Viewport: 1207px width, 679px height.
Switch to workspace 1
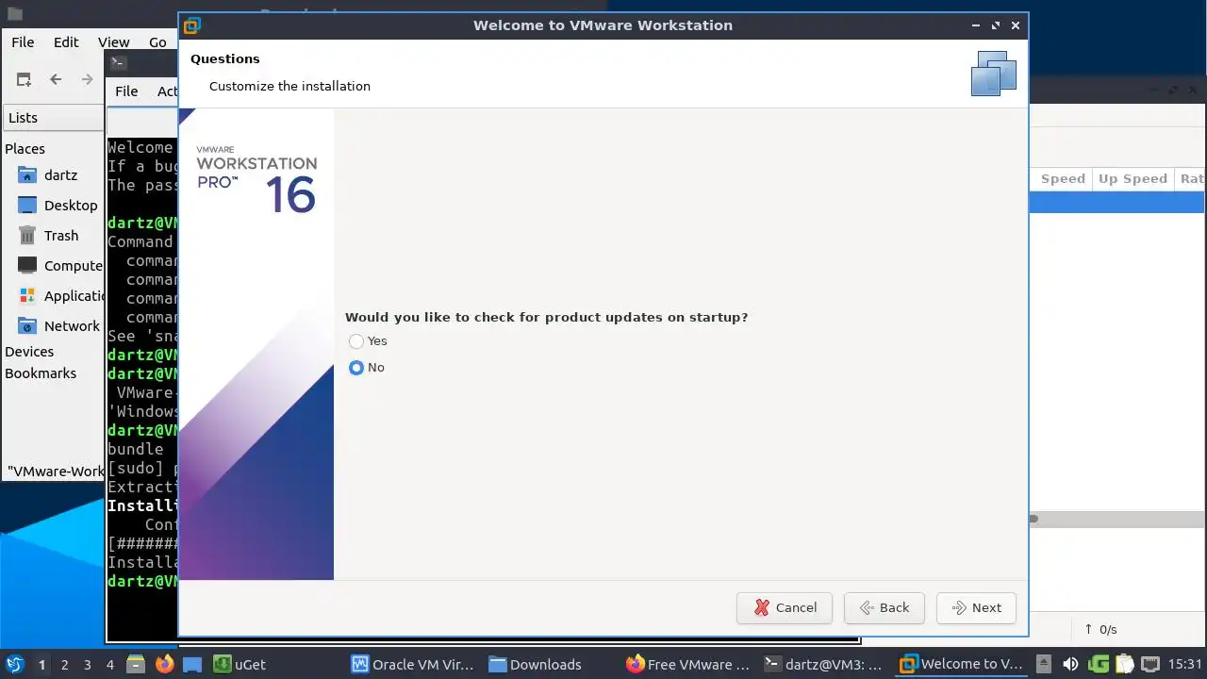[x=41, y=665]
